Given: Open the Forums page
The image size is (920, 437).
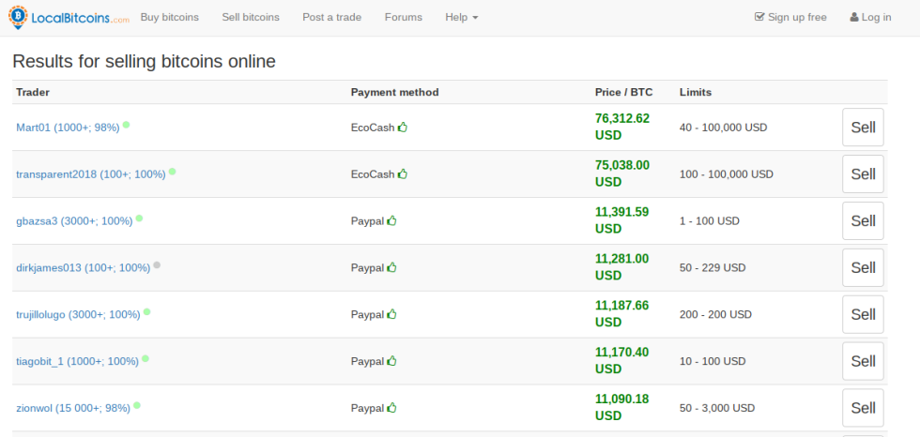Looking at the screenshot, I should 403,17.
